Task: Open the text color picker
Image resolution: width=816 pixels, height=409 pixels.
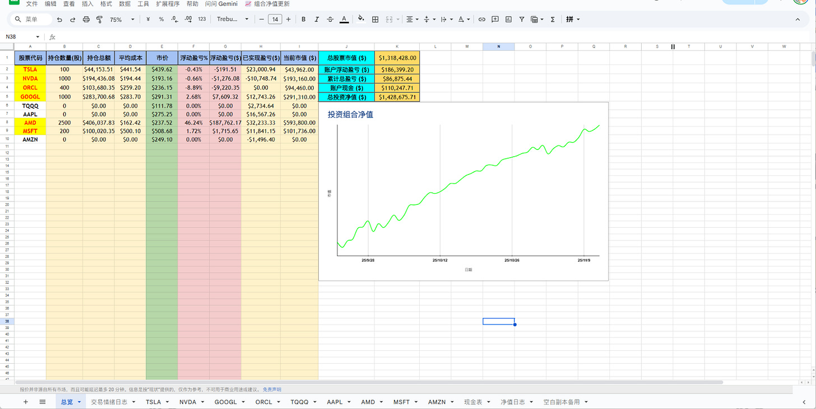Action: 344,20
